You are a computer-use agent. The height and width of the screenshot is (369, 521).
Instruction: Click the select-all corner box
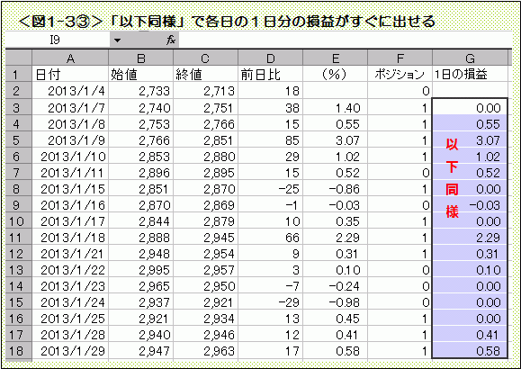[19, 58]
